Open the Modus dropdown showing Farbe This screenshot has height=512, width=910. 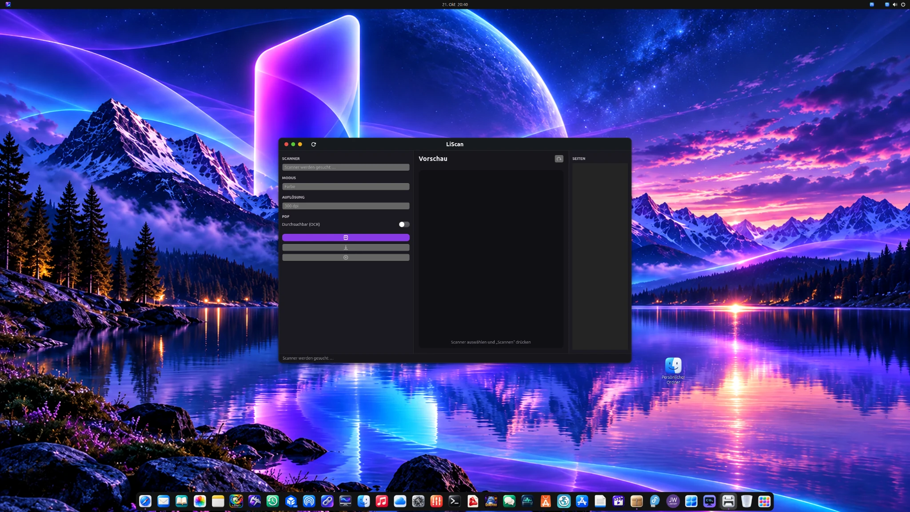[346, 187]
